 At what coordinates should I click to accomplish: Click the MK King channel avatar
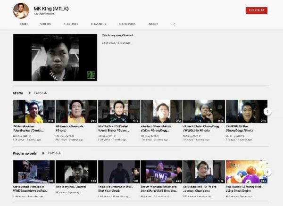[21, 10]
